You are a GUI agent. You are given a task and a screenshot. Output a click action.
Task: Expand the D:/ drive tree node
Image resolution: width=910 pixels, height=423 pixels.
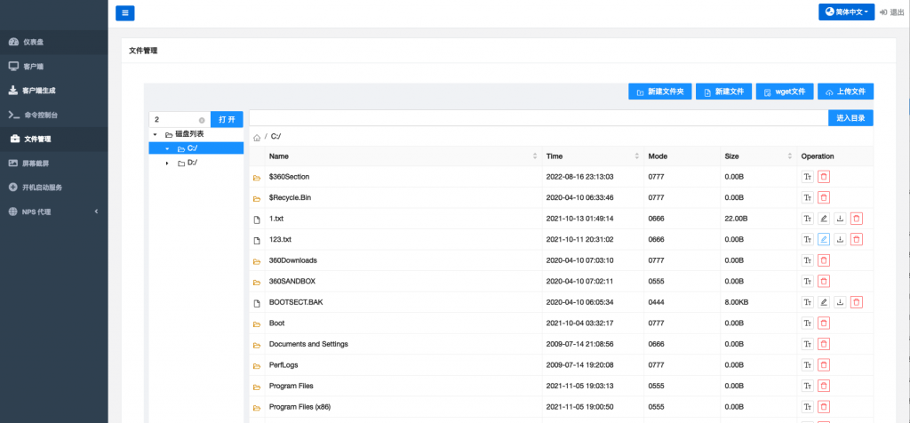click(x=167, y=163)
